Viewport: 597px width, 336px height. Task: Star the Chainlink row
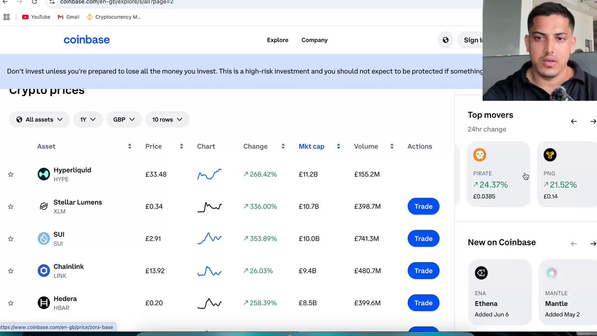click(x=10, y=271)
